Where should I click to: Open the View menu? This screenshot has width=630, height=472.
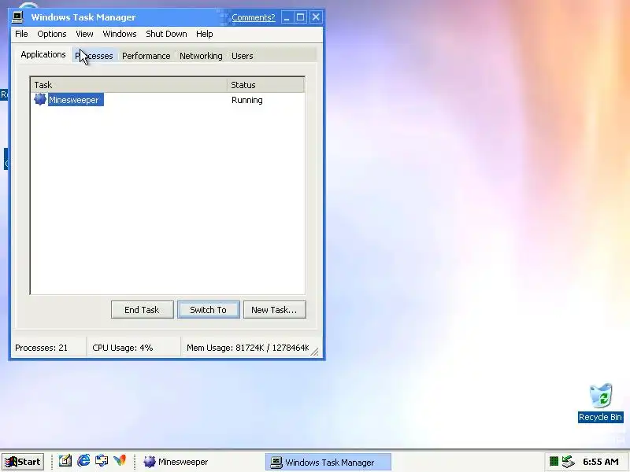(x=84, y=34)
